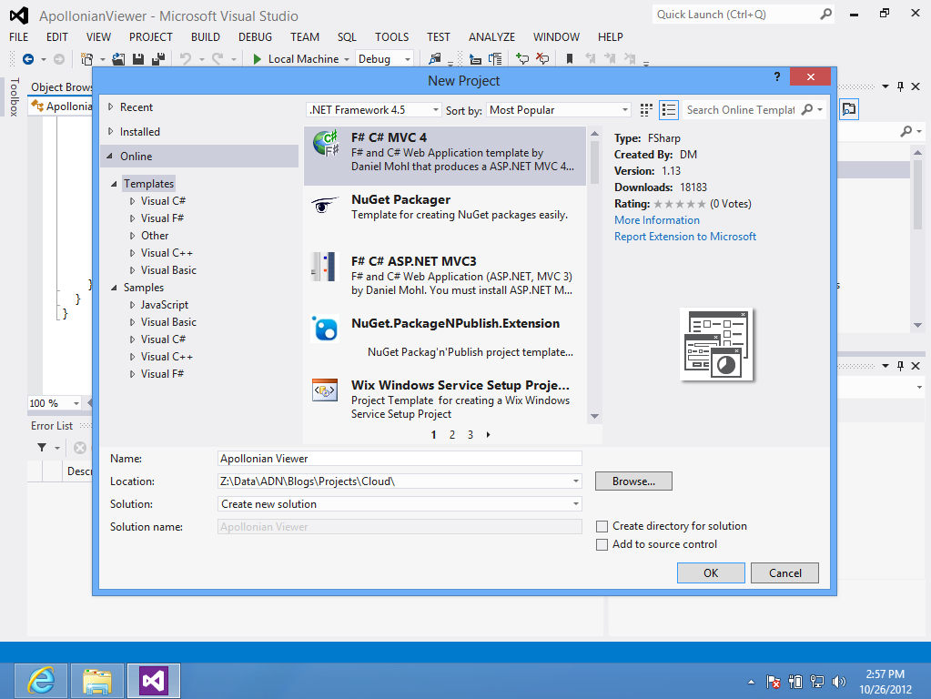Open File Explorer from the taskbar
931x699 pixels.
97,681
